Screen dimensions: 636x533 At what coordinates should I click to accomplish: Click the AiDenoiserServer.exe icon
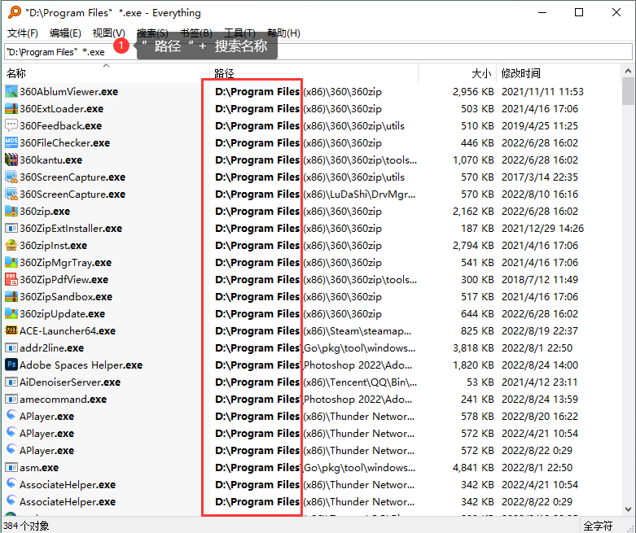coord(11,382)
